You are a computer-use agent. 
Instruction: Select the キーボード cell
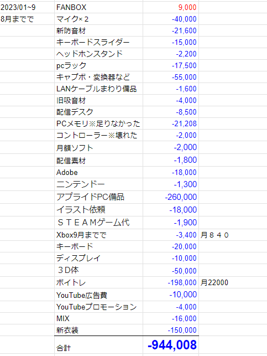(x=98, y=246)
